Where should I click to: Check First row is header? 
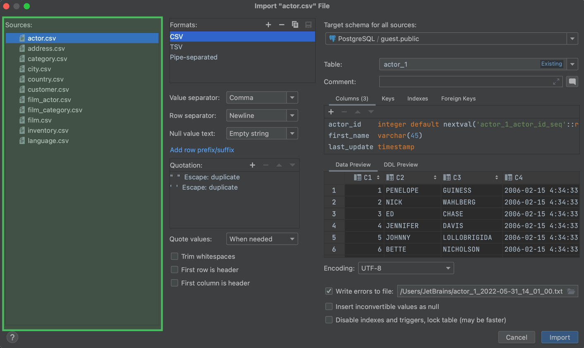174,269
